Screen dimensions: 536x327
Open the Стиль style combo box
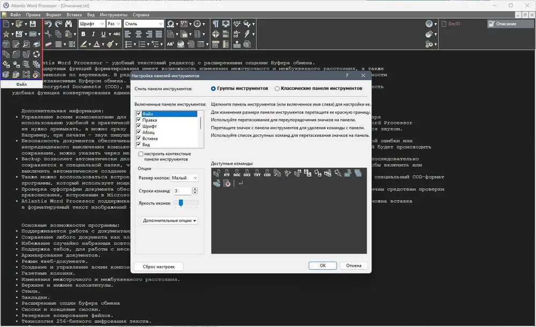tap(144, 24)
